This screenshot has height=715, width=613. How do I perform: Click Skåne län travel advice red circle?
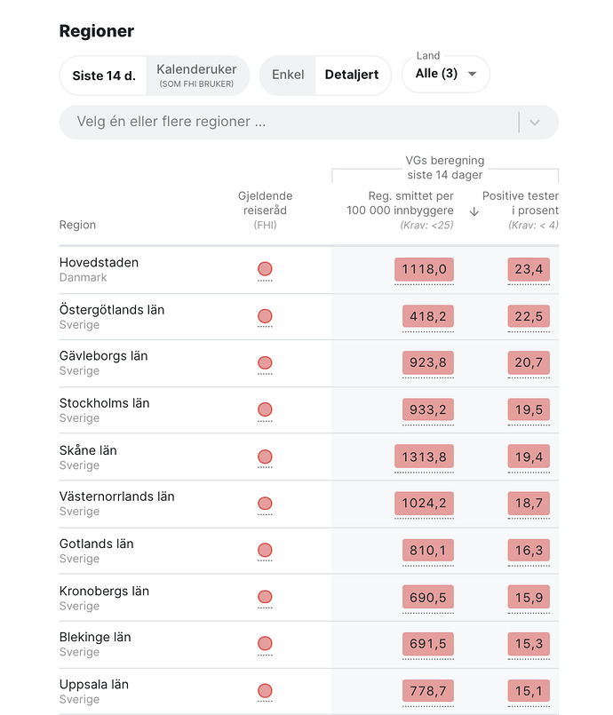265,457
